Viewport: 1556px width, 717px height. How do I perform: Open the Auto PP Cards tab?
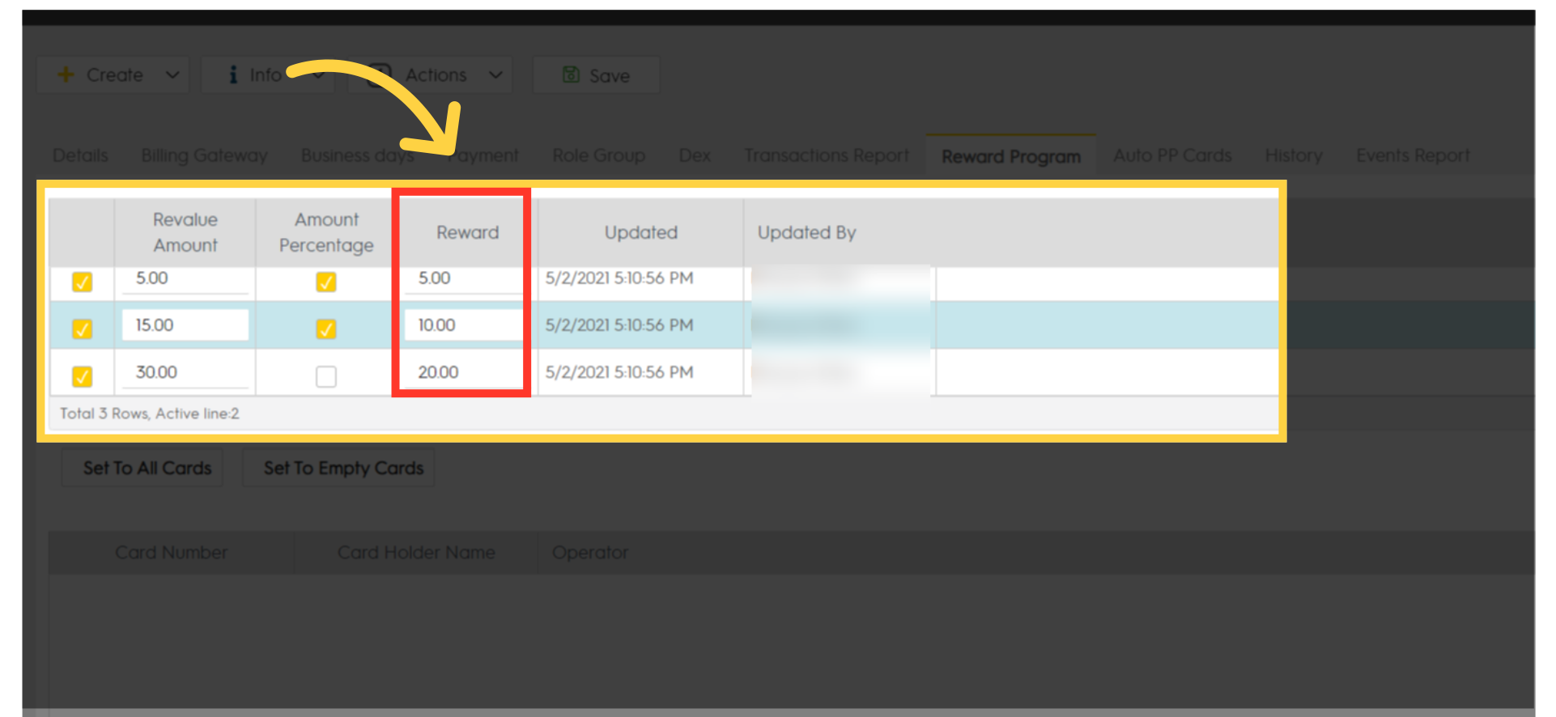point(1172,155)
